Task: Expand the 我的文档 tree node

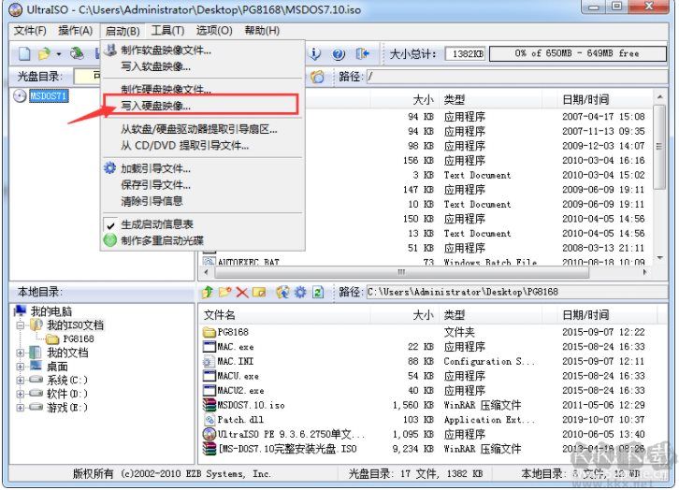Action: (20, 353)
